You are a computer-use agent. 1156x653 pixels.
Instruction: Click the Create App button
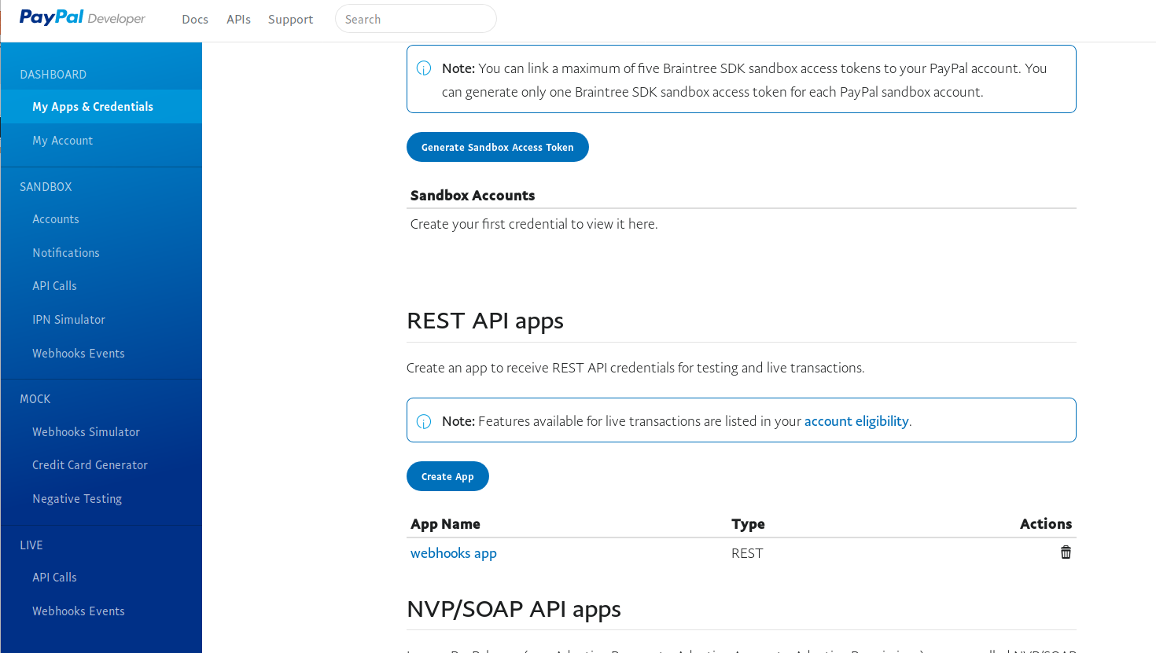click(x=447, y=475)
